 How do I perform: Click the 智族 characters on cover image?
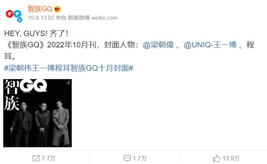pos(11,95)
